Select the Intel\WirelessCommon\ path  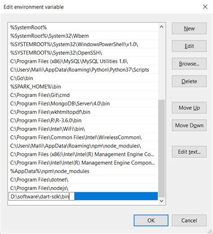(x=83, y=137)
